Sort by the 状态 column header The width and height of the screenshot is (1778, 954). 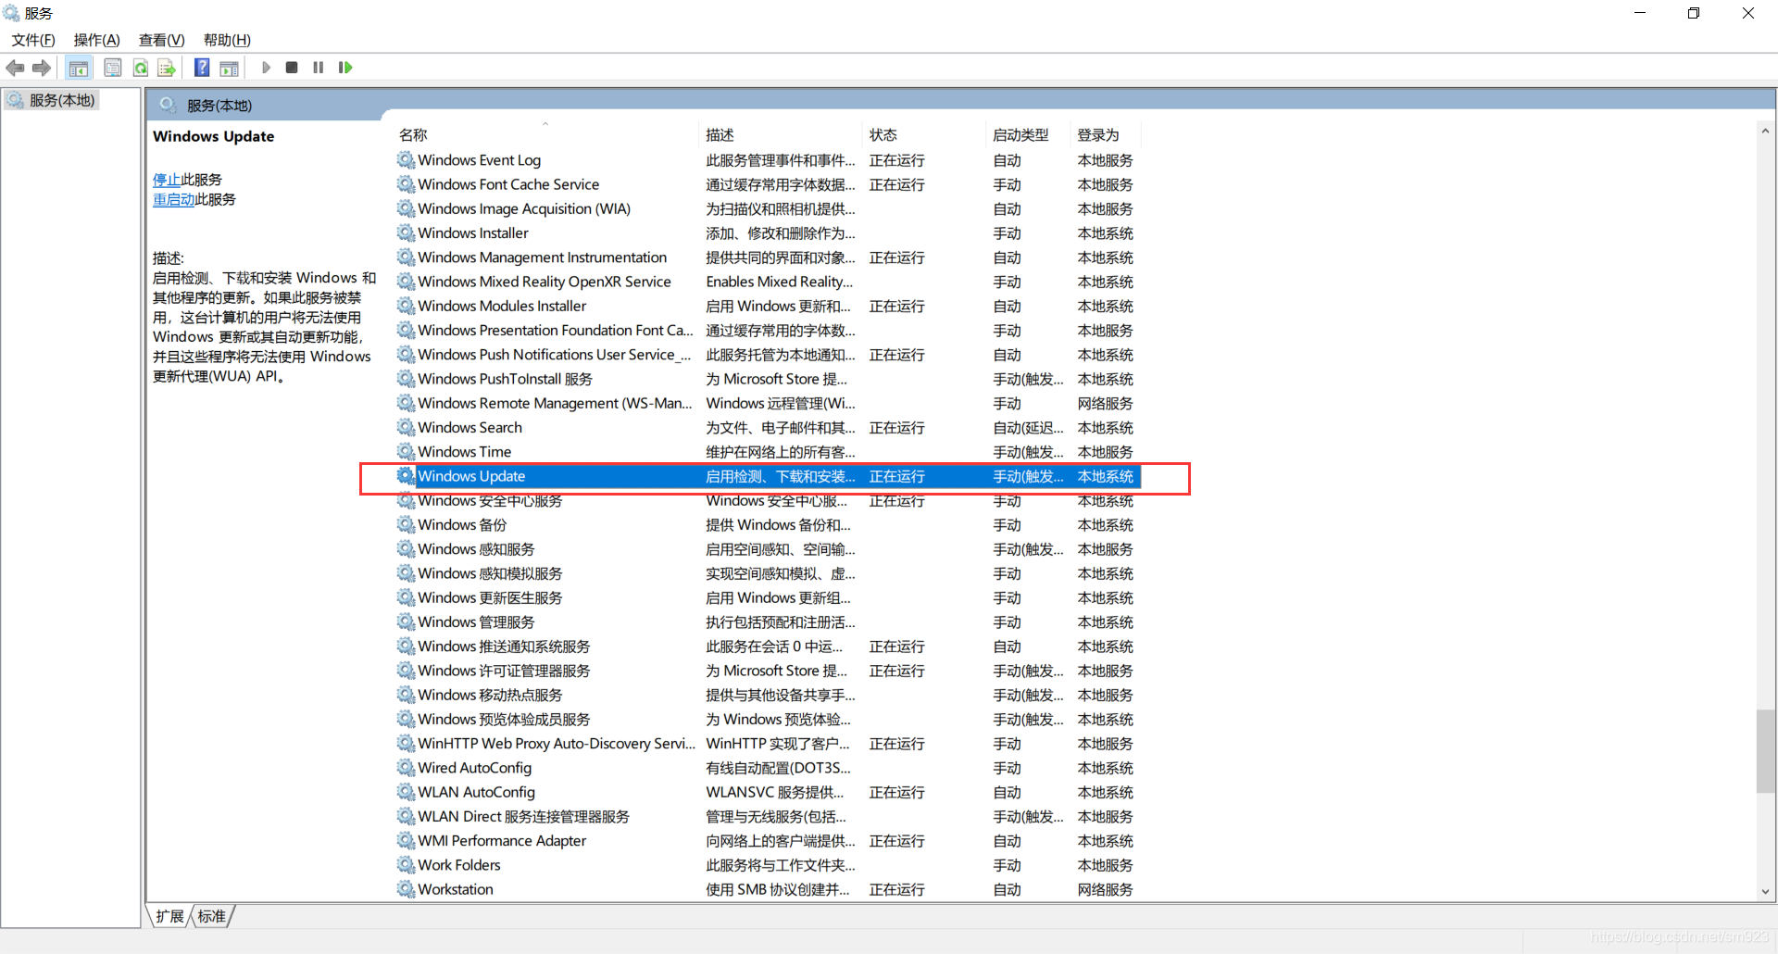(924, 135)
